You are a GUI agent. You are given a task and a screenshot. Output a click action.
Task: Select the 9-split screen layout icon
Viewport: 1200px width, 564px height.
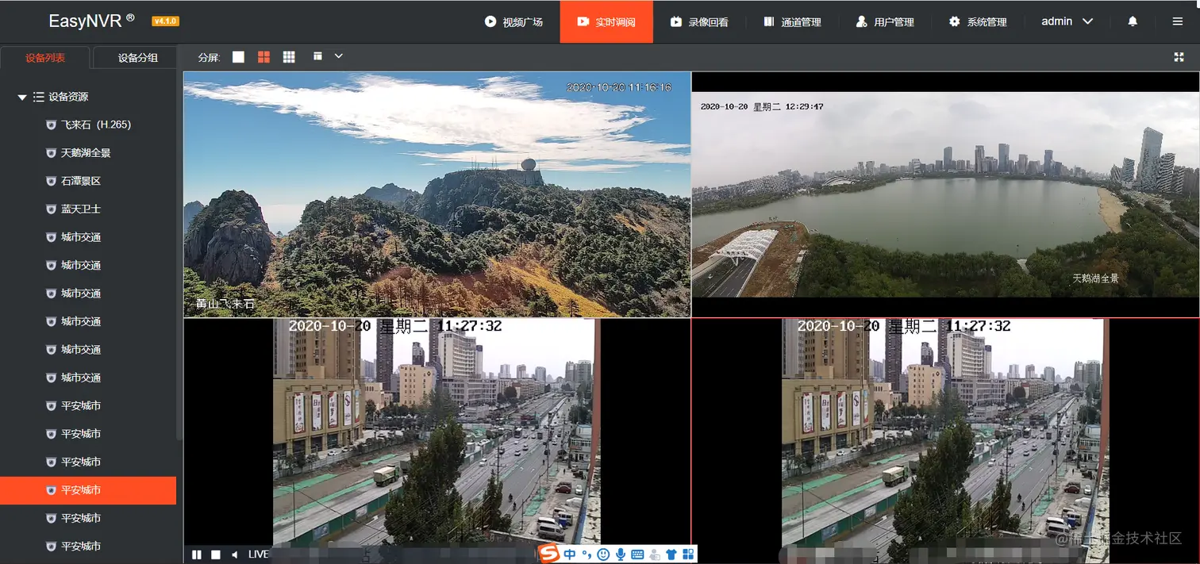[288, 56]
